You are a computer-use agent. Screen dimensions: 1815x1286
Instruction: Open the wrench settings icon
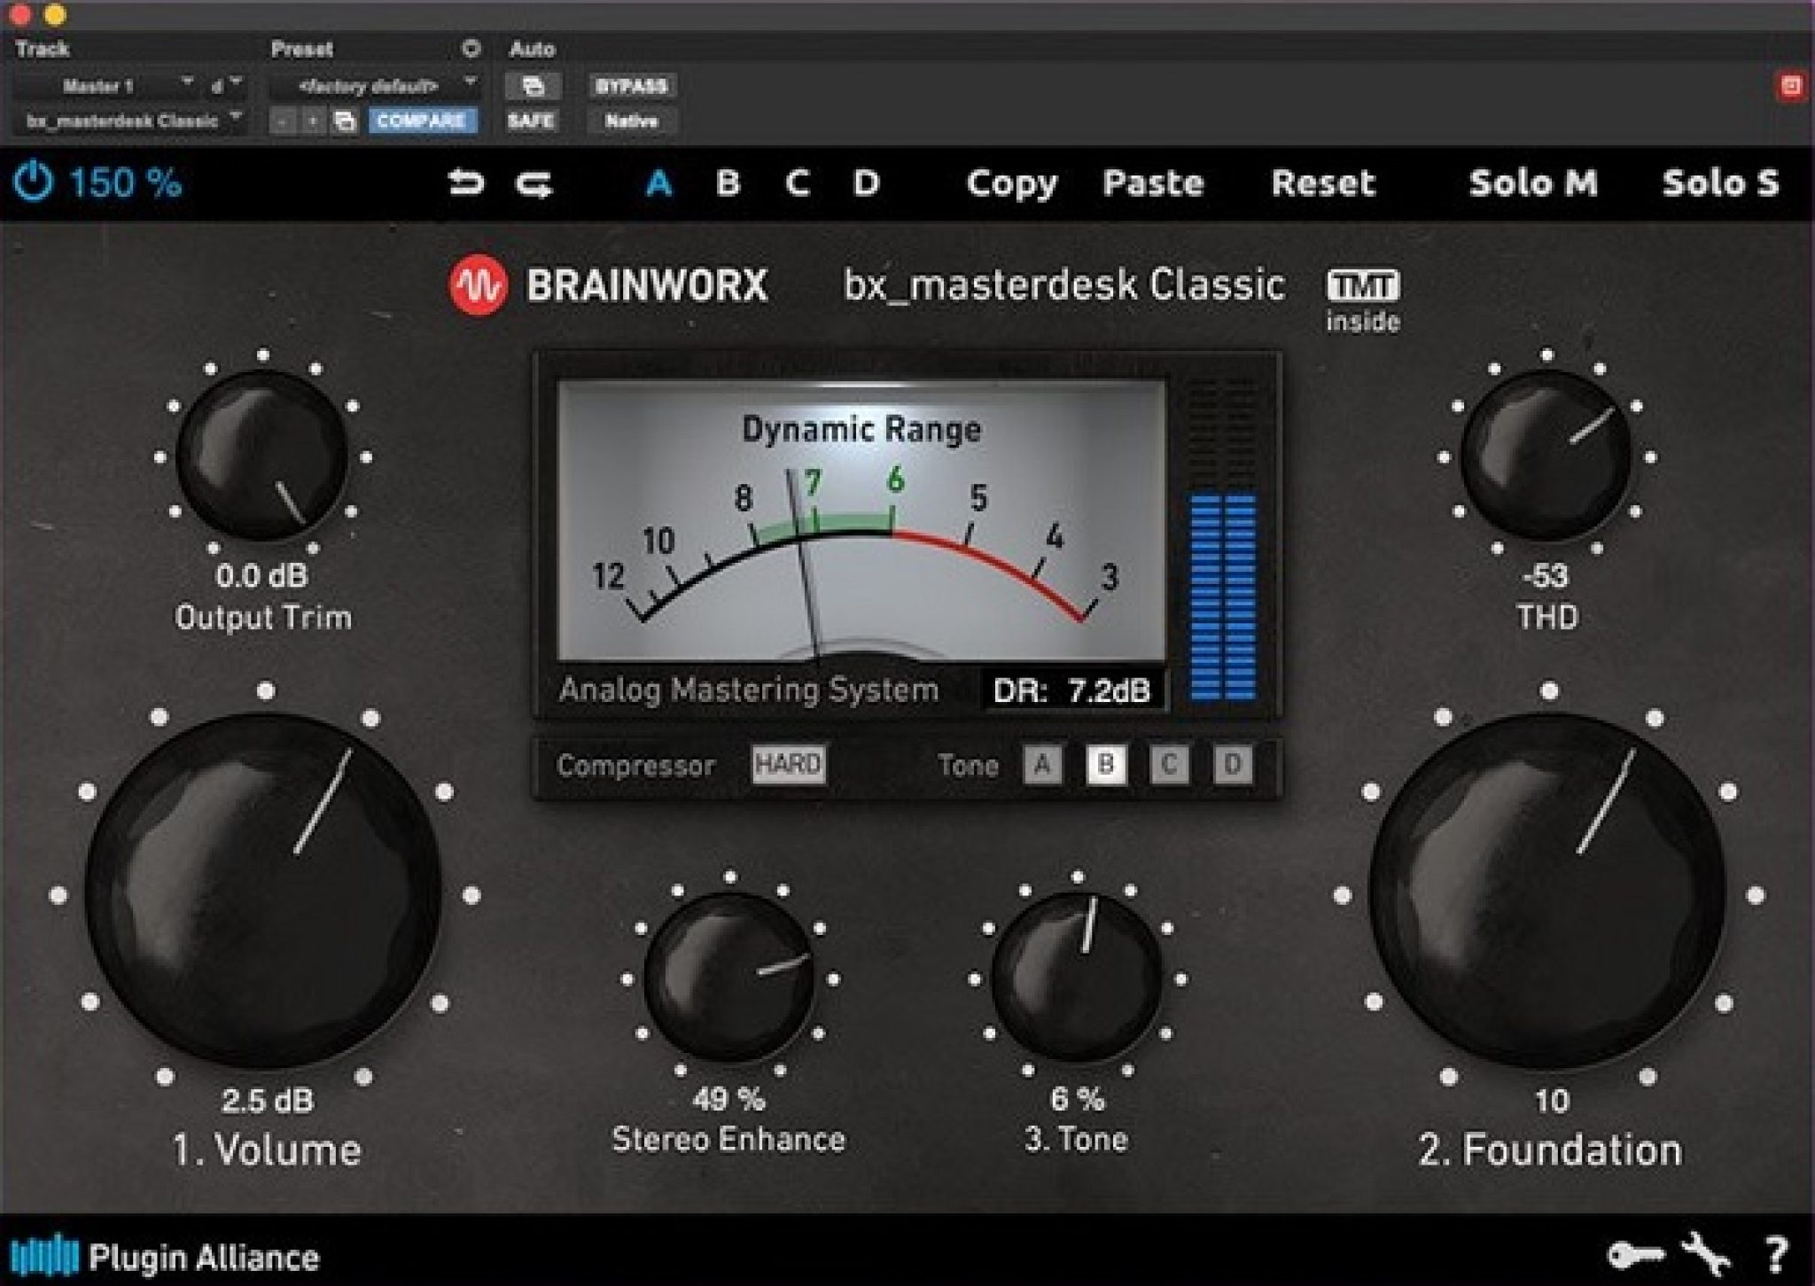coord(1706,1255)
